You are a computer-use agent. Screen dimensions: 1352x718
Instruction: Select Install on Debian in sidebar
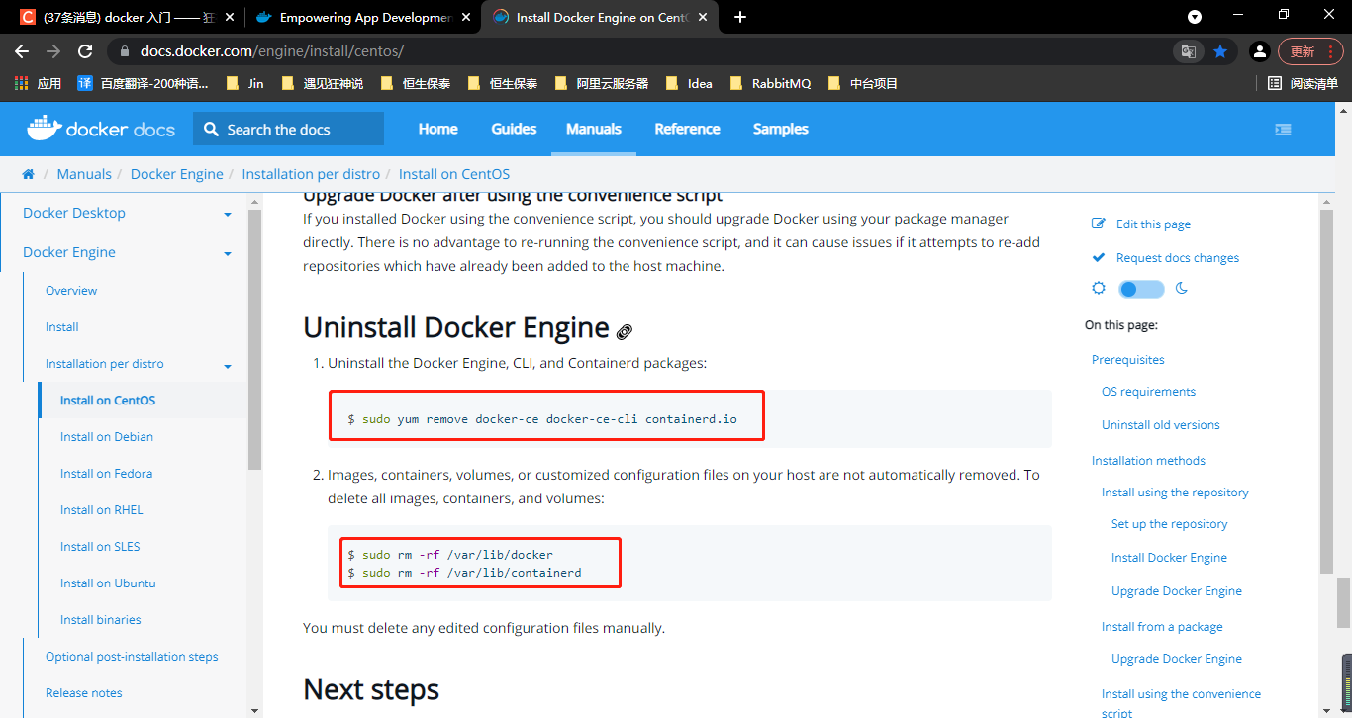click(107, 437)
